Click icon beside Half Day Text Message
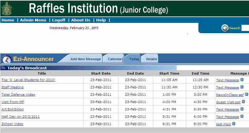249x133 pixels. click(242, 116)
